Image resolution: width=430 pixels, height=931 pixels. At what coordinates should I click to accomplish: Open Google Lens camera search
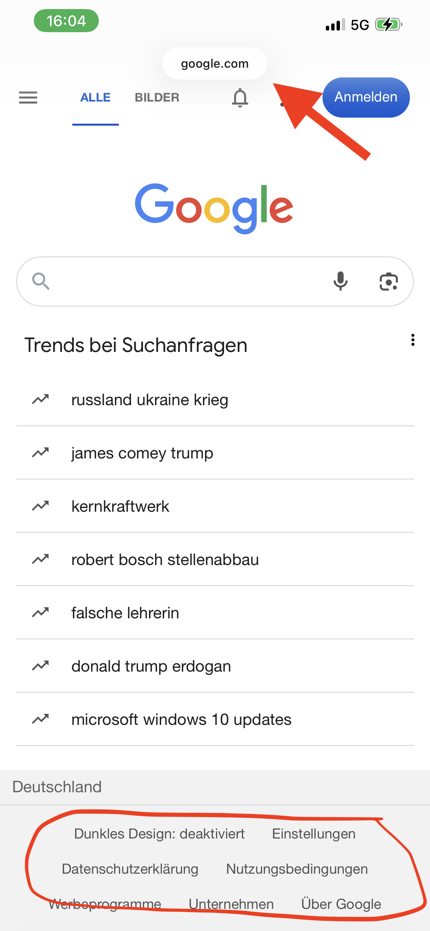(388, 282)
